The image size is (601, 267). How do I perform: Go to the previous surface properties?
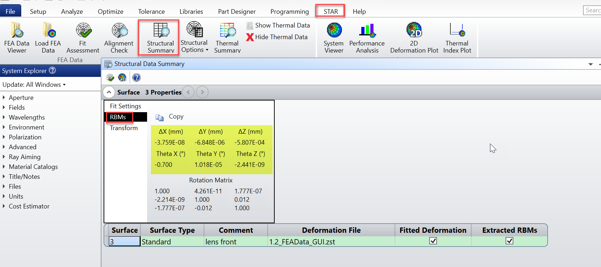tap(188, 92)
